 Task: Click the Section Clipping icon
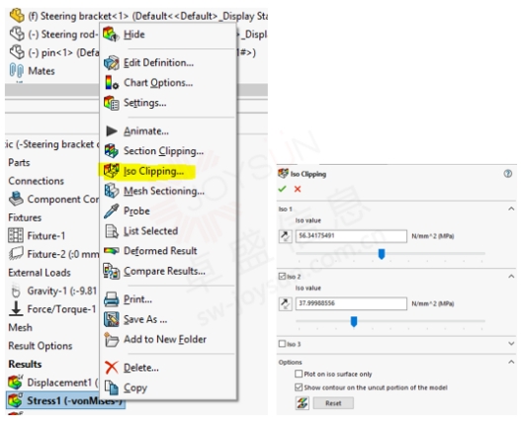111,151
